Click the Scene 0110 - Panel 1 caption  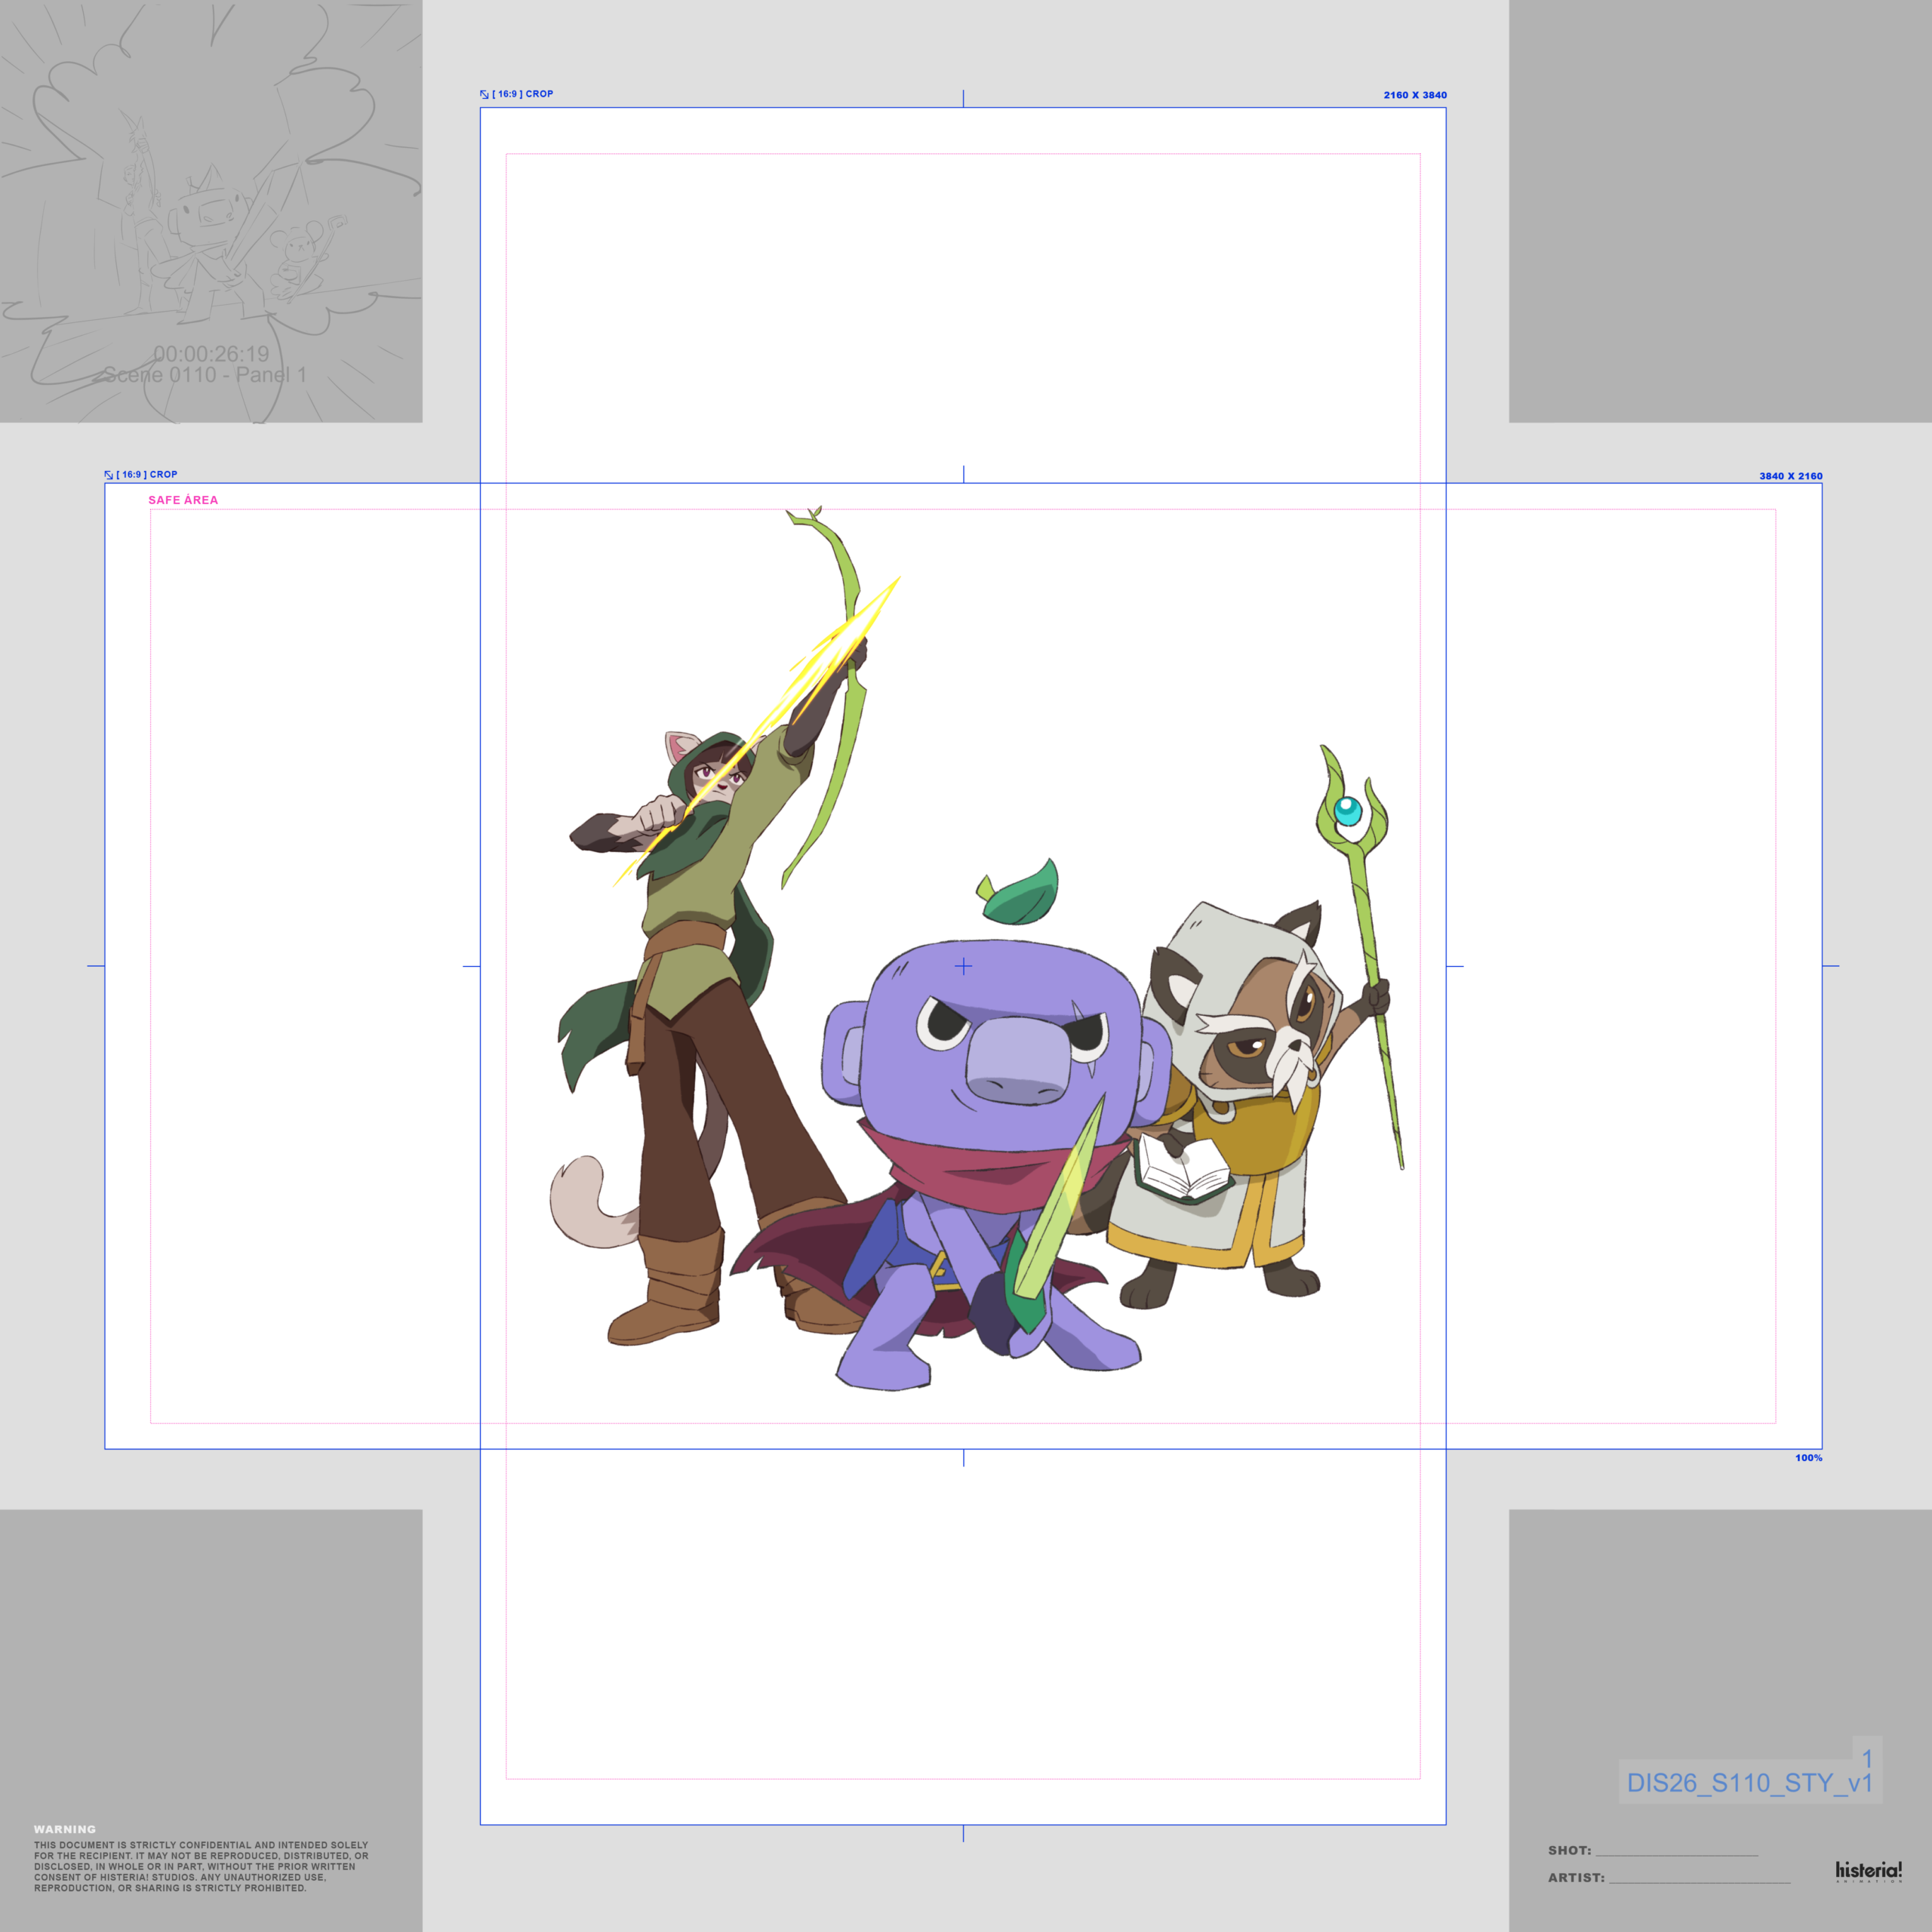205,375
